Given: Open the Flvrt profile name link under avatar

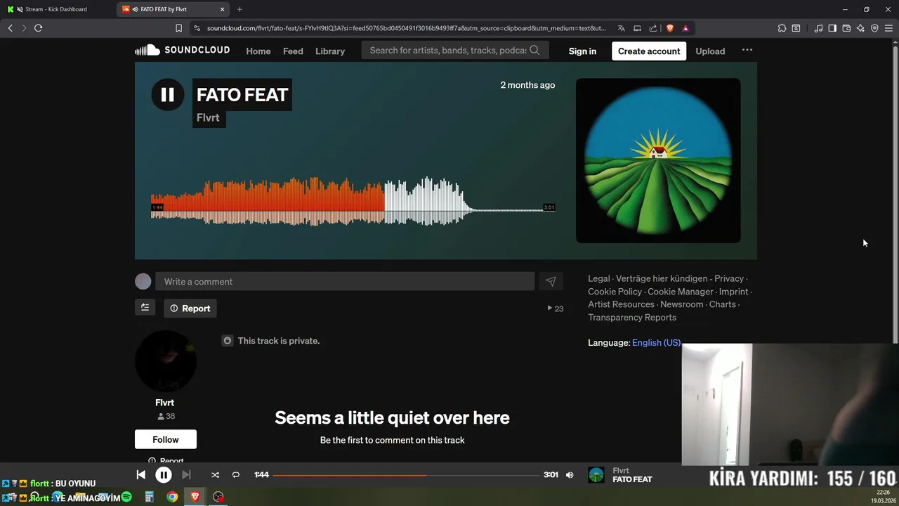Looking at the screenshot, I should 164,403.
